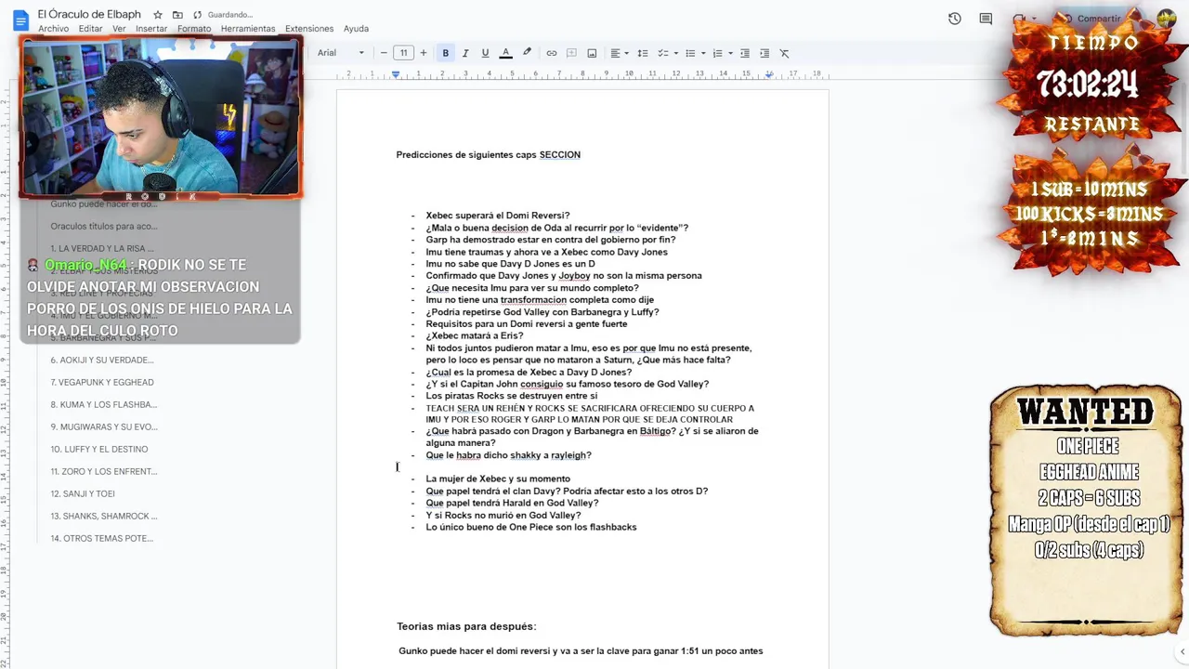Decrease indent of the paragraph

point(744,53)
